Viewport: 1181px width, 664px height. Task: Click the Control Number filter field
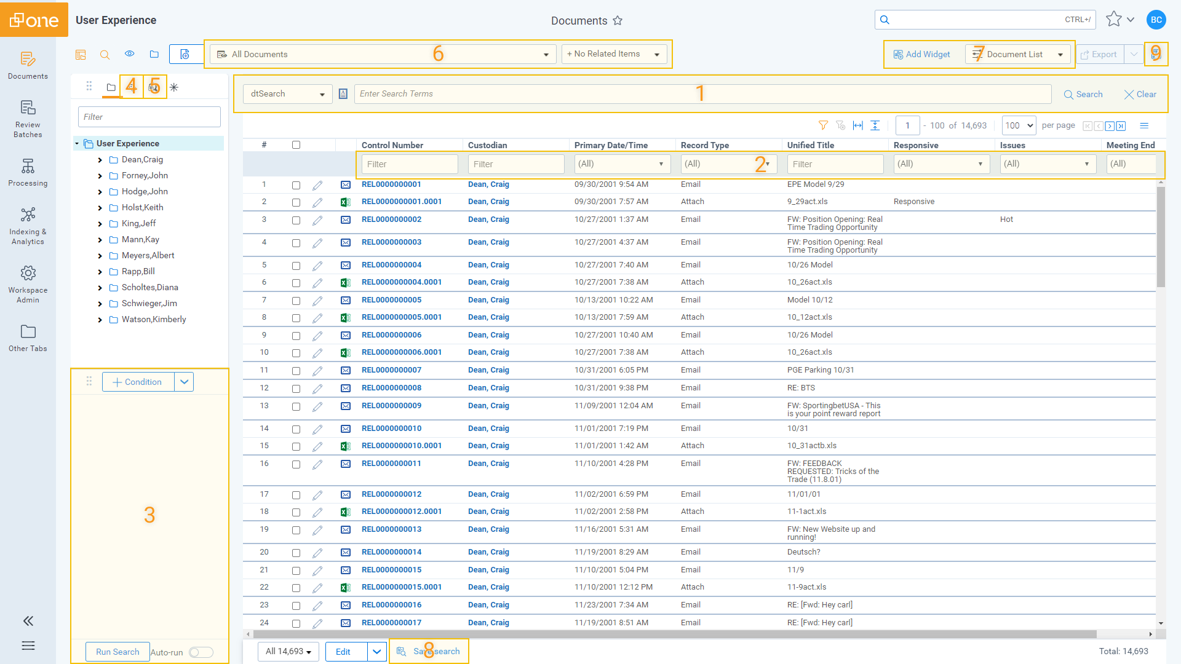(x=410, y=164)
